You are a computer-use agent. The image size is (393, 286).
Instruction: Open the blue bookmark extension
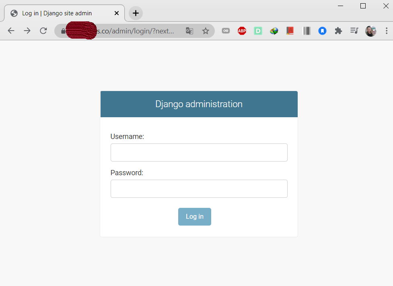[322, 31]
